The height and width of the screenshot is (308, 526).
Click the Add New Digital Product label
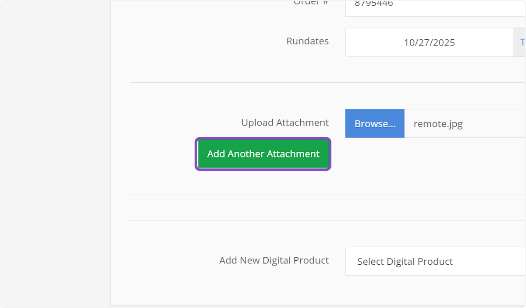(x=274, y=260)
